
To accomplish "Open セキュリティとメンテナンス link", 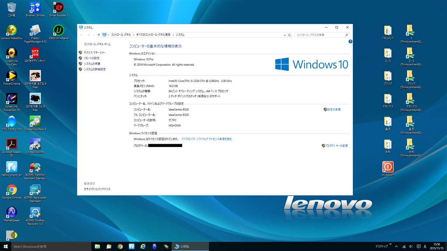I will click(x=97, y=189).
